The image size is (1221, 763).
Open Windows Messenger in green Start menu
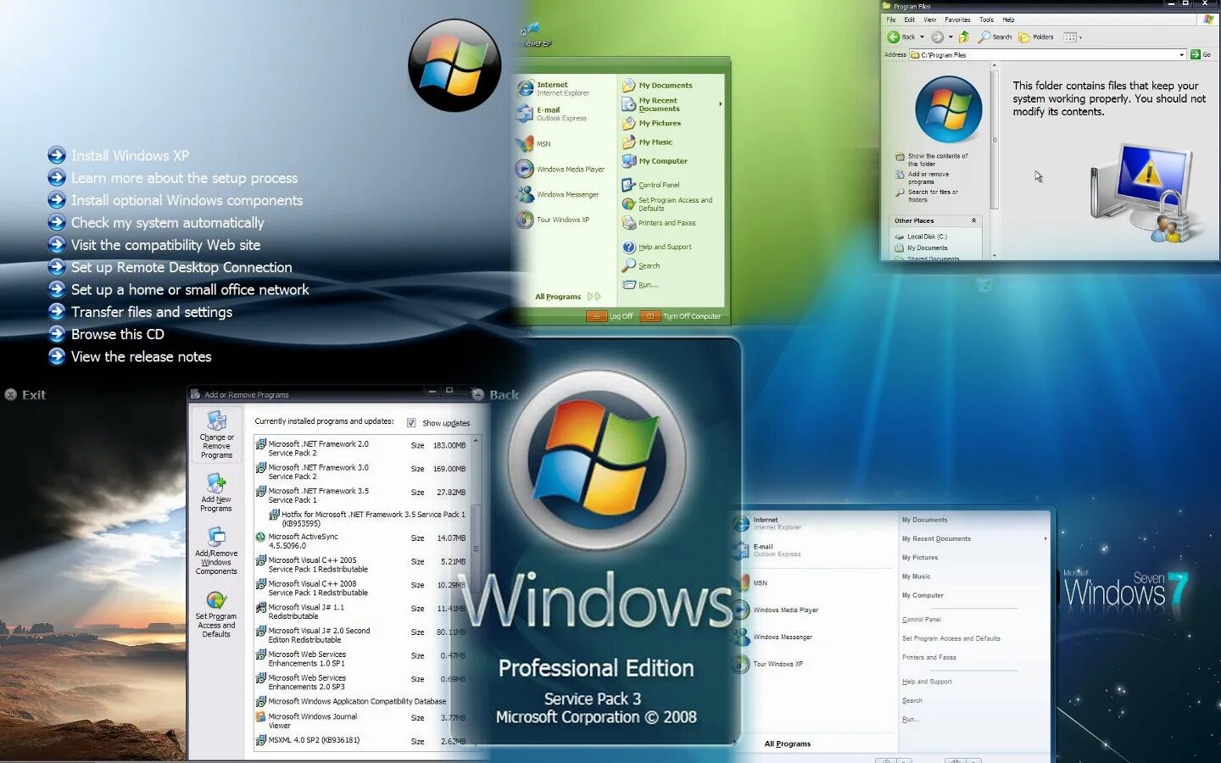coord(558,194)
